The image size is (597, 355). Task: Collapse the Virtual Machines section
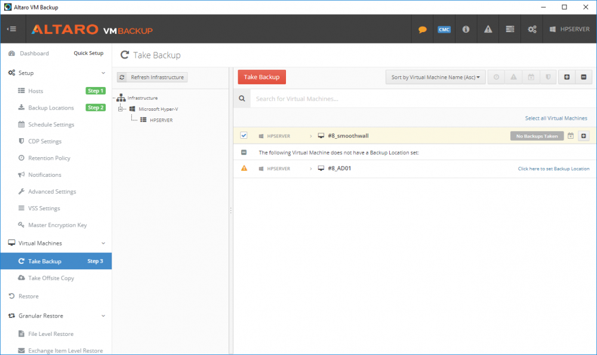[103, 244]
